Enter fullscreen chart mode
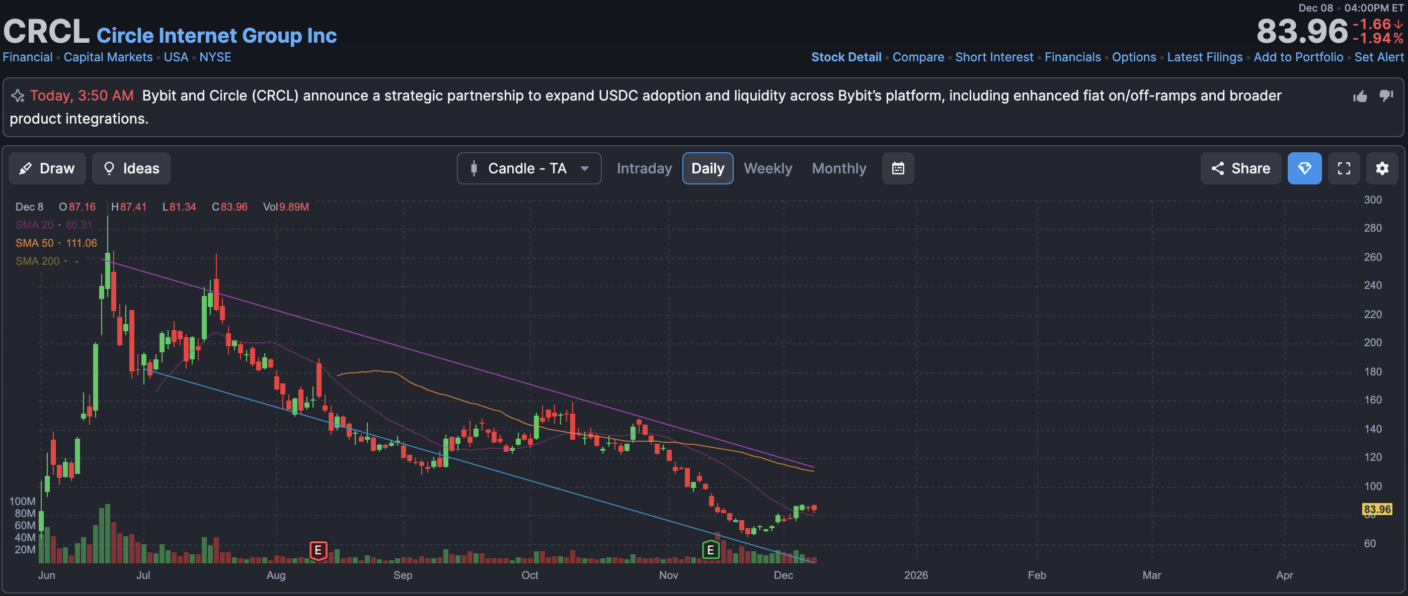The height and width of the screenshot is (596, 1408). [x=1344, y=168]
